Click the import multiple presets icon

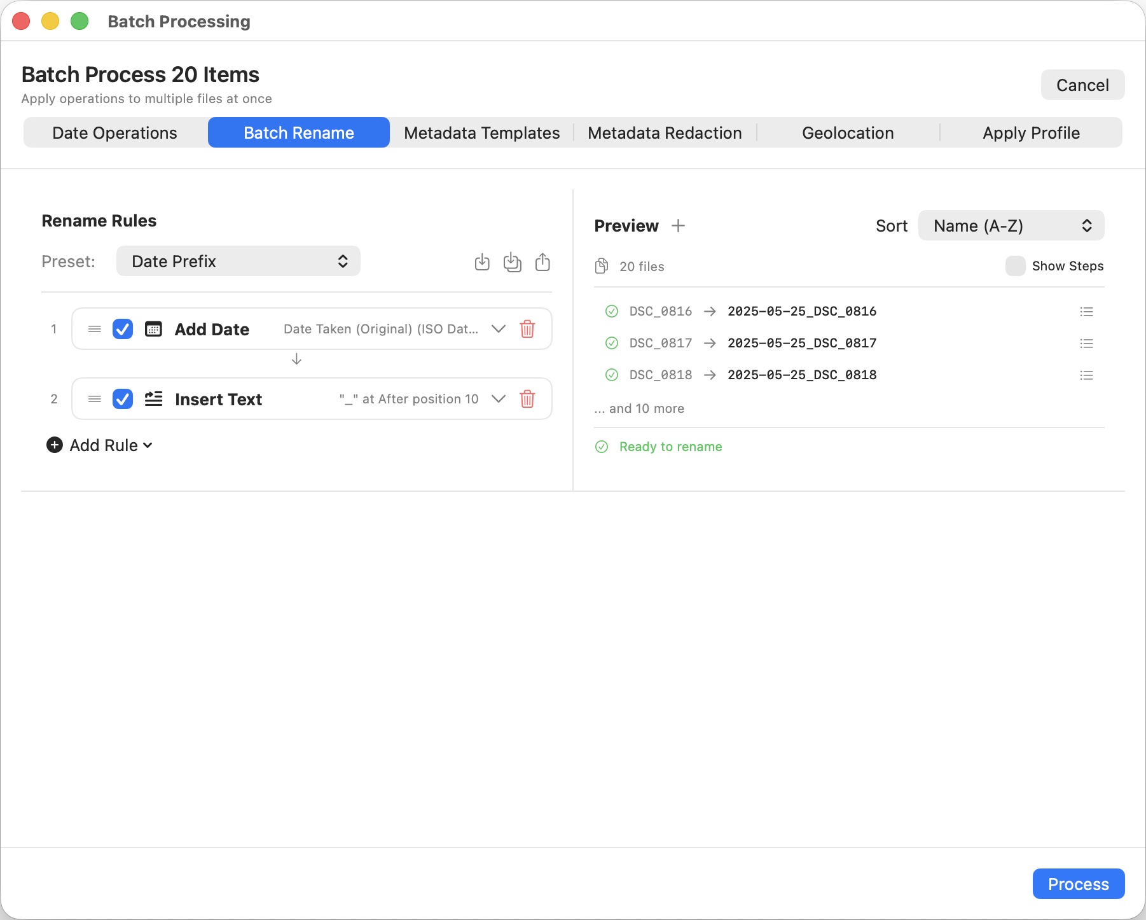pos(513,261)
